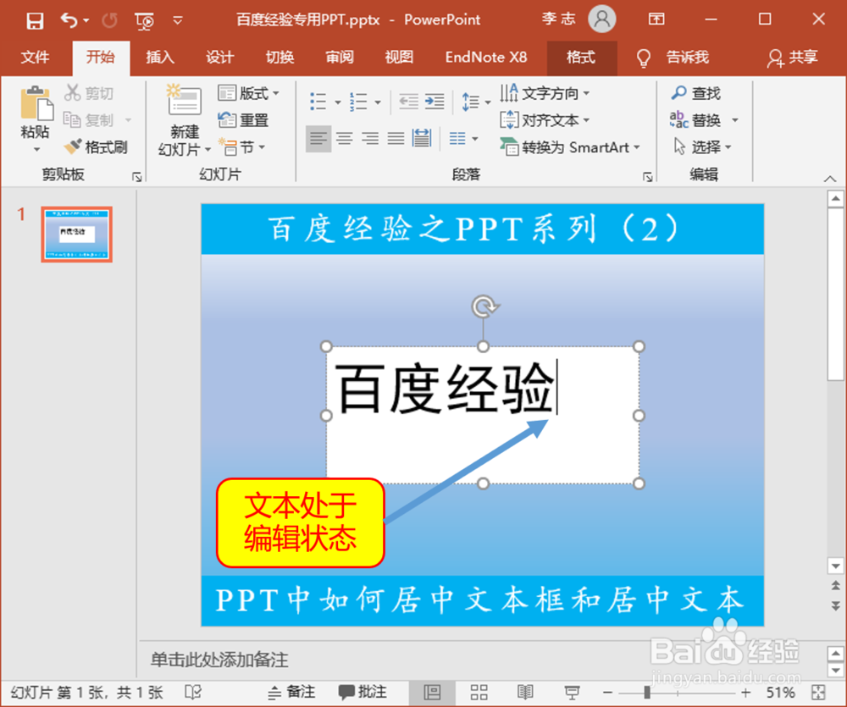Decrease list indent level
This screenshot has height=707, width=847.
[x=408, y=101]
